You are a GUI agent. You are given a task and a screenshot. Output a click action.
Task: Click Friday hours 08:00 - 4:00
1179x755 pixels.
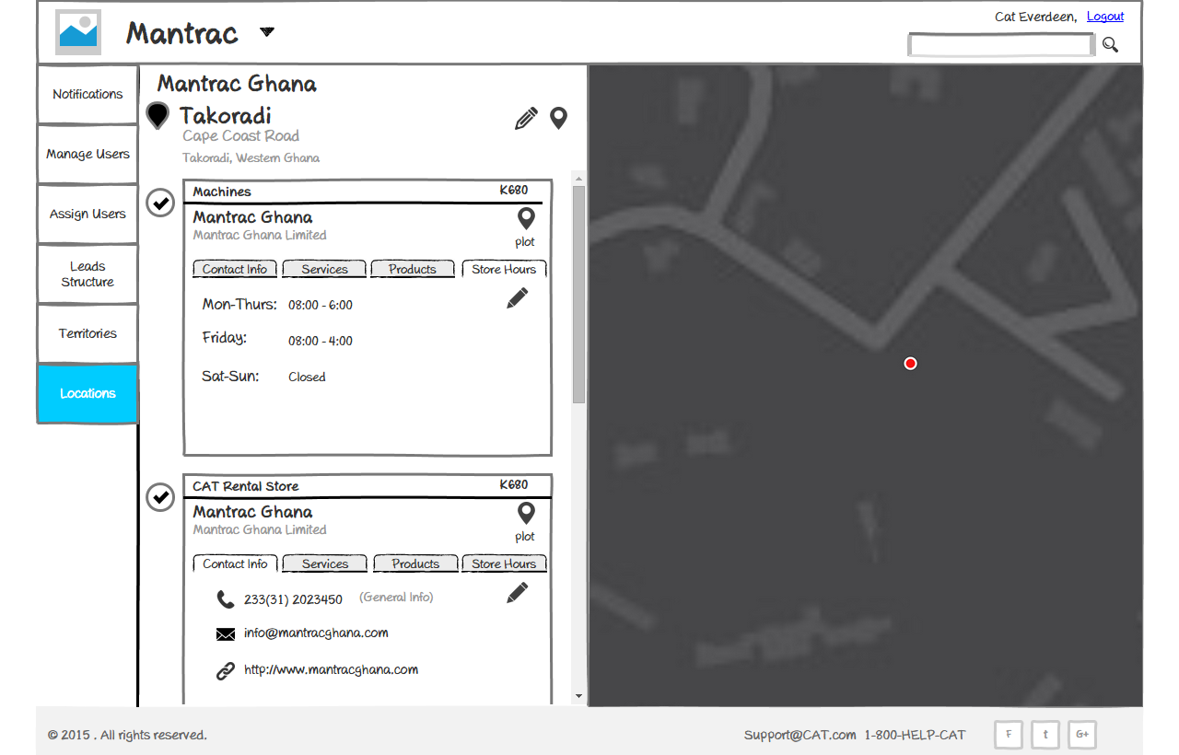[x=321, y=341]
